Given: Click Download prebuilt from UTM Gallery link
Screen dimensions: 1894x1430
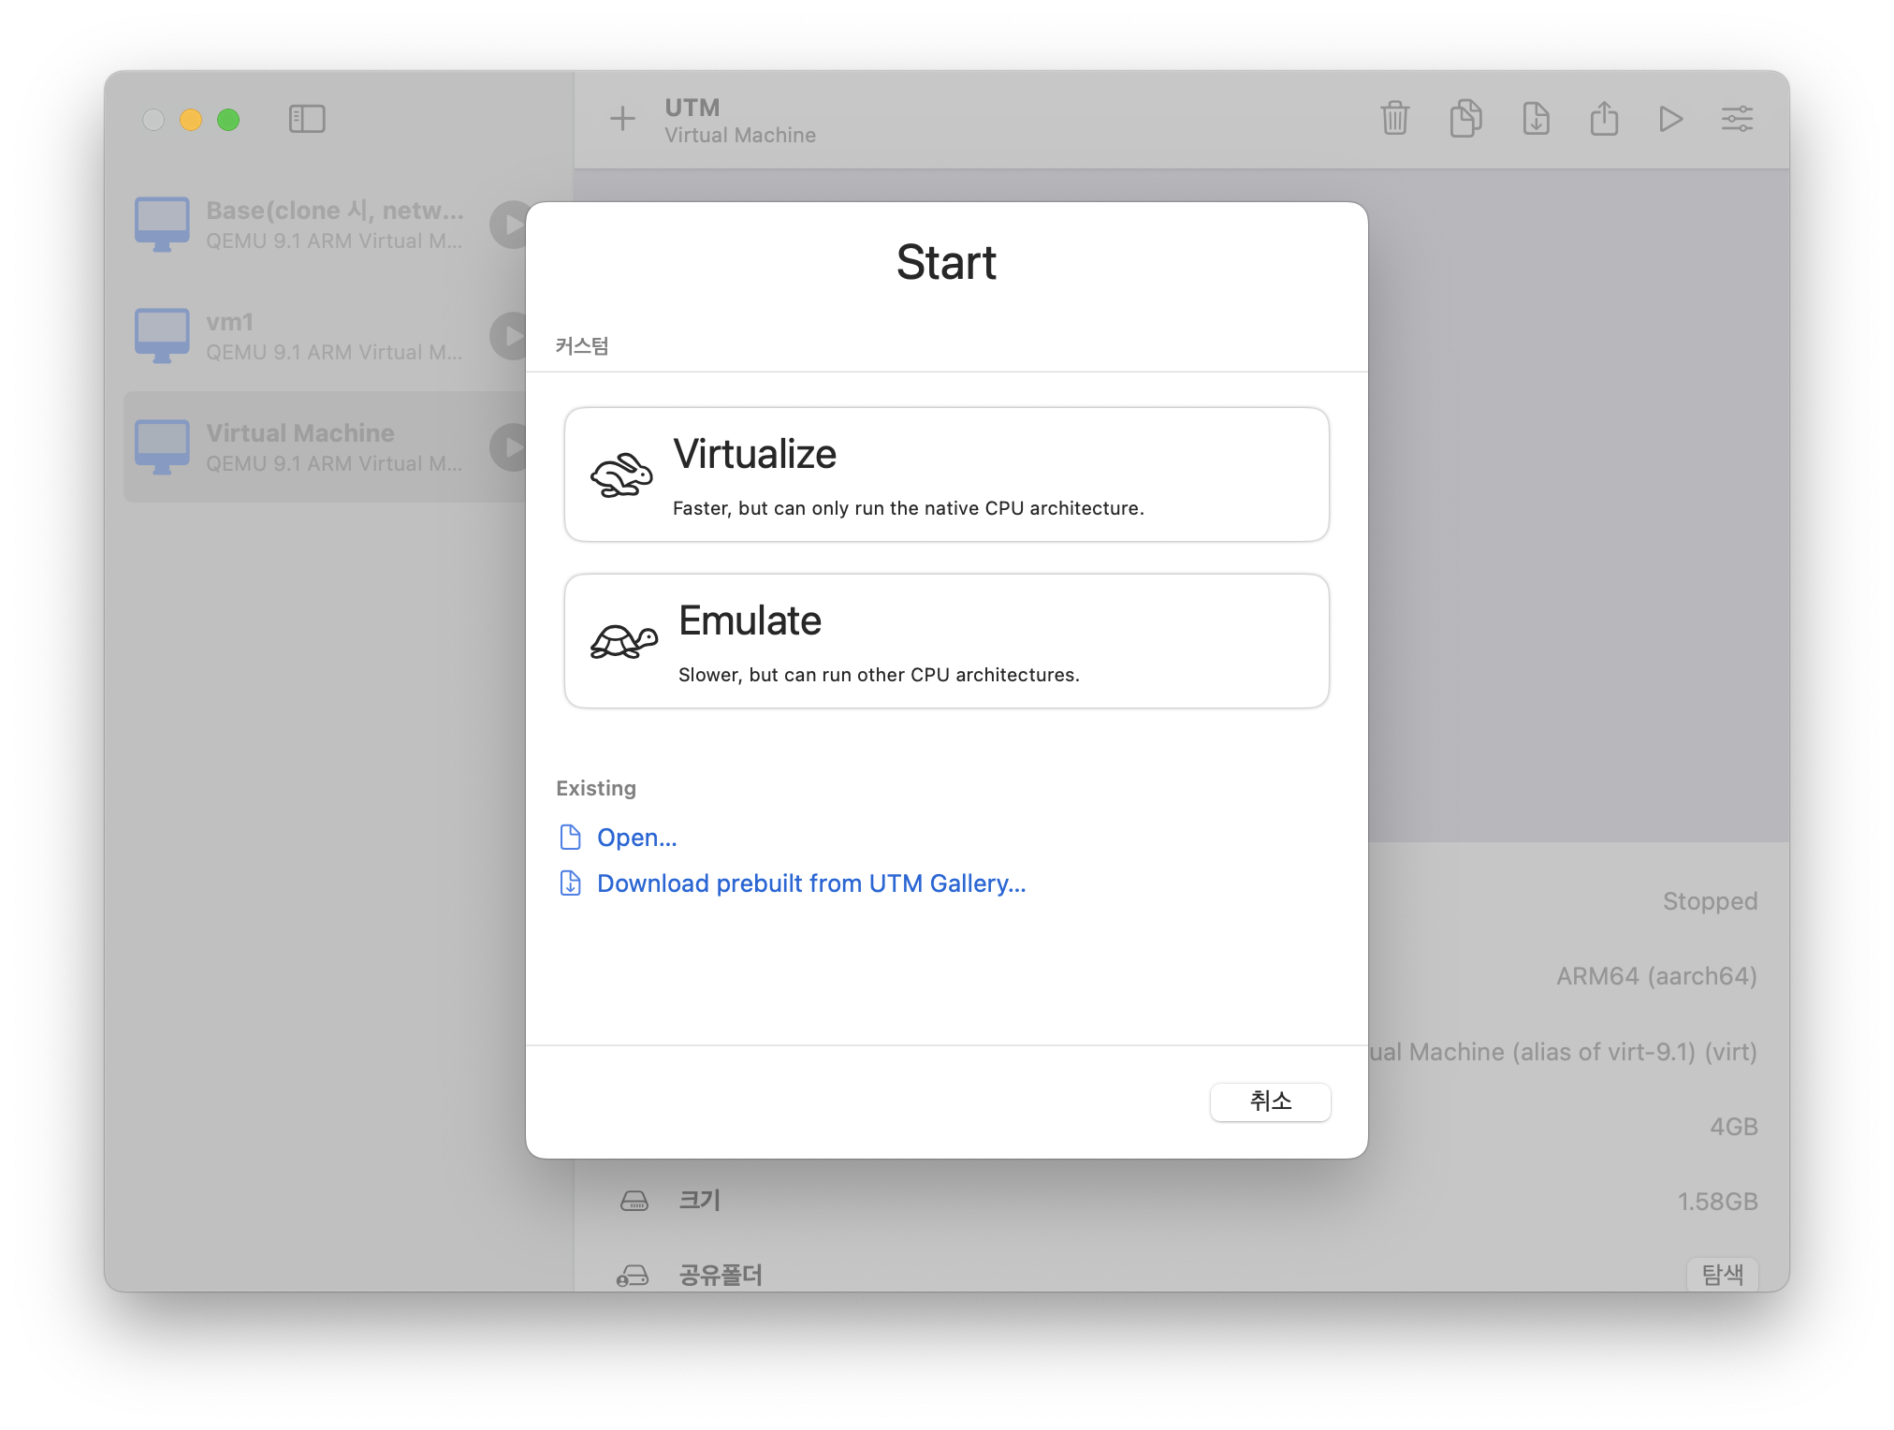Looking at the screenshot, I should 811,883.
